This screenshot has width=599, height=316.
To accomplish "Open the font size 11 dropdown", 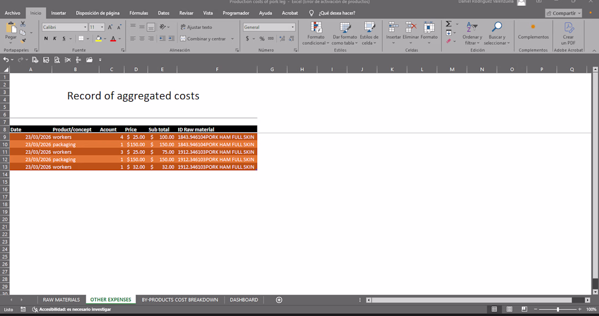I will coord(102,27).
